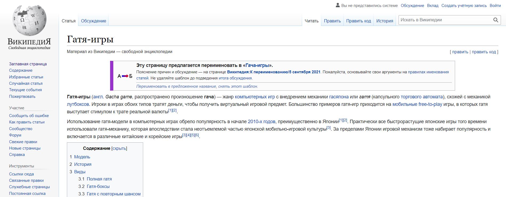
Task: Open the Форум sidebar link
Action: pyautogui.click(x=15, y=135)
